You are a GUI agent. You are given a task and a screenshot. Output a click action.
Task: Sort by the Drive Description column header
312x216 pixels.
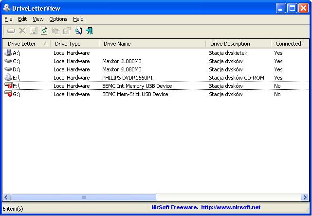[238, 44]
